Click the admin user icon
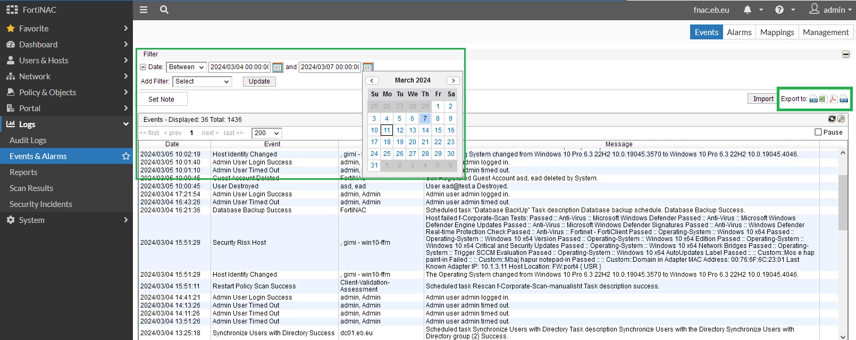 coord(815,9)
